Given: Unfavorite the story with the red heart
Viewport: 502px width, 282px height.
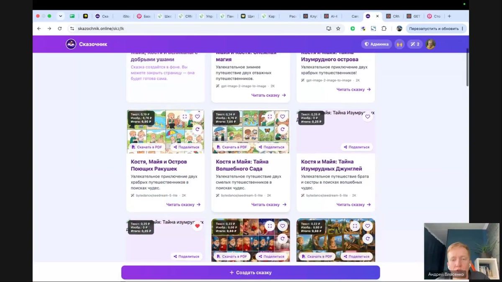Looking at the screenshot, I should [197, 226].
